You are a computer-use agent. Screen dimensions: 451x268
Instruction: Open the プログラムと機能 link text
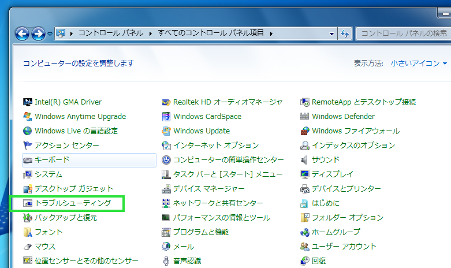tap(201, 232)
